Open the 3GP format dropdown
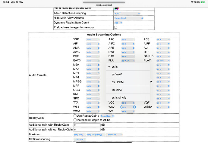Viewport: 208px width, 144px height. click(93, 40)
